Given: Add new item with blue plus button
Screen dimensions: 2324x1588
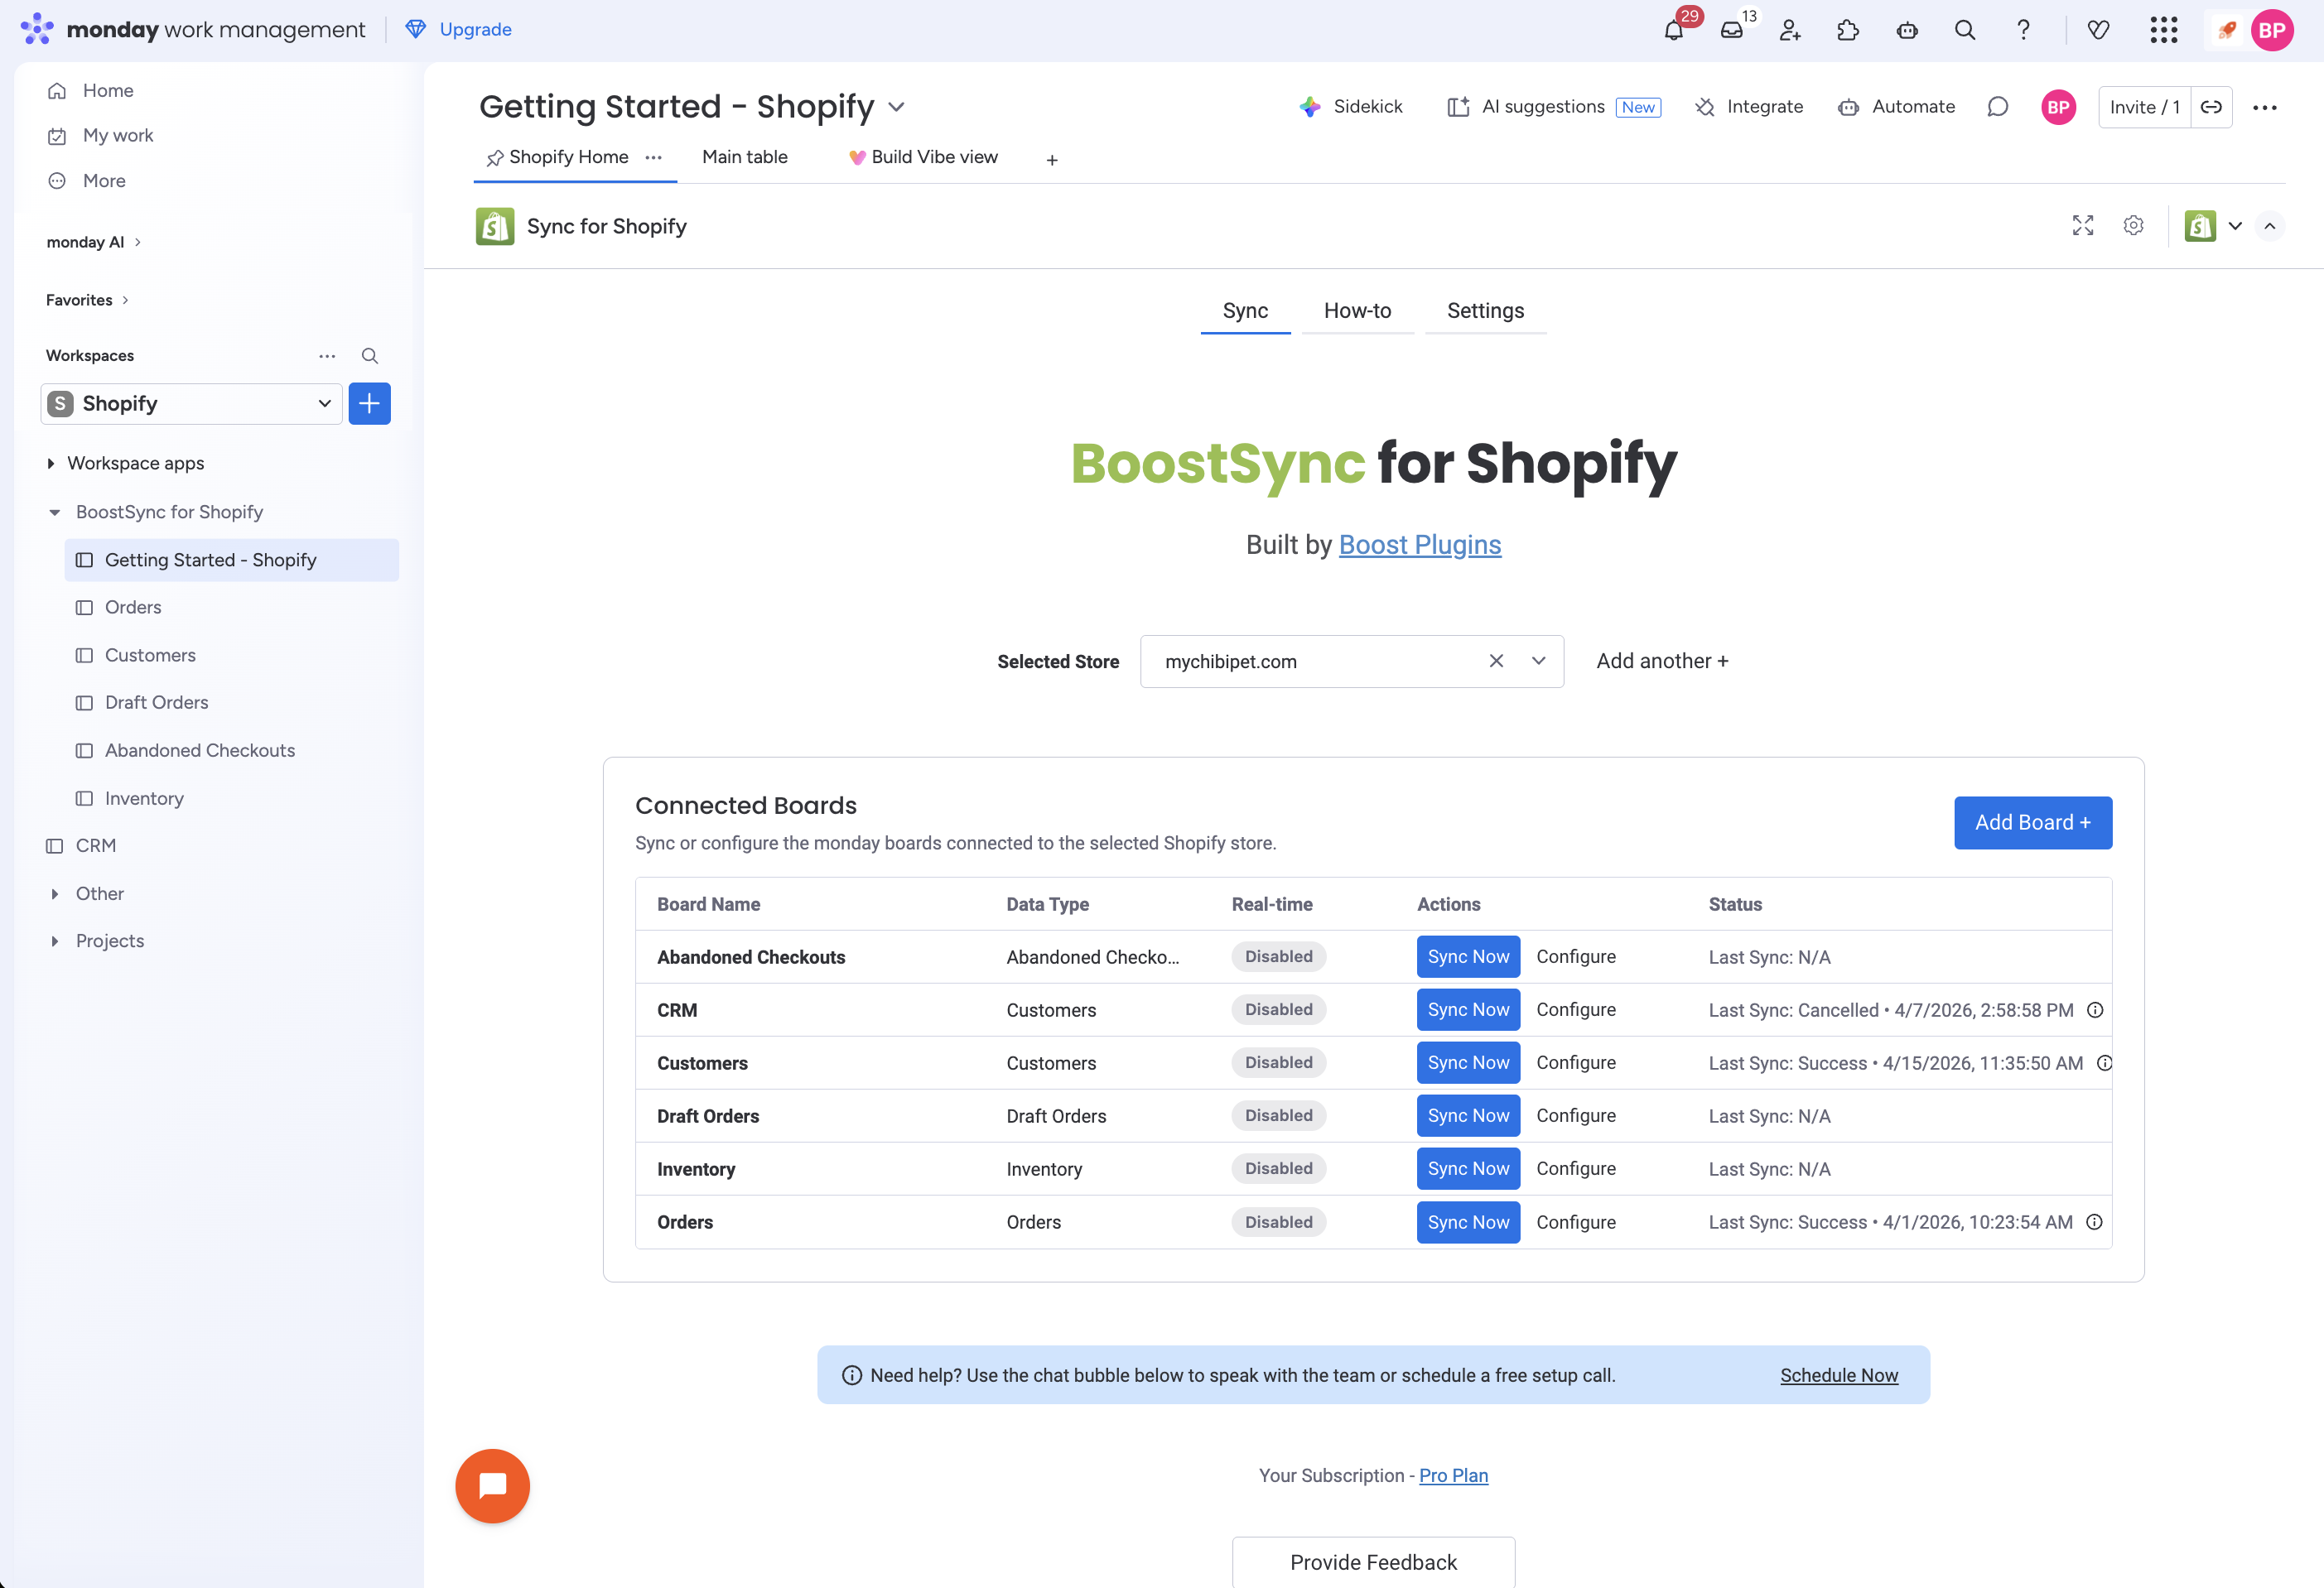Looking at the screenshot, I should coord(369,404).
